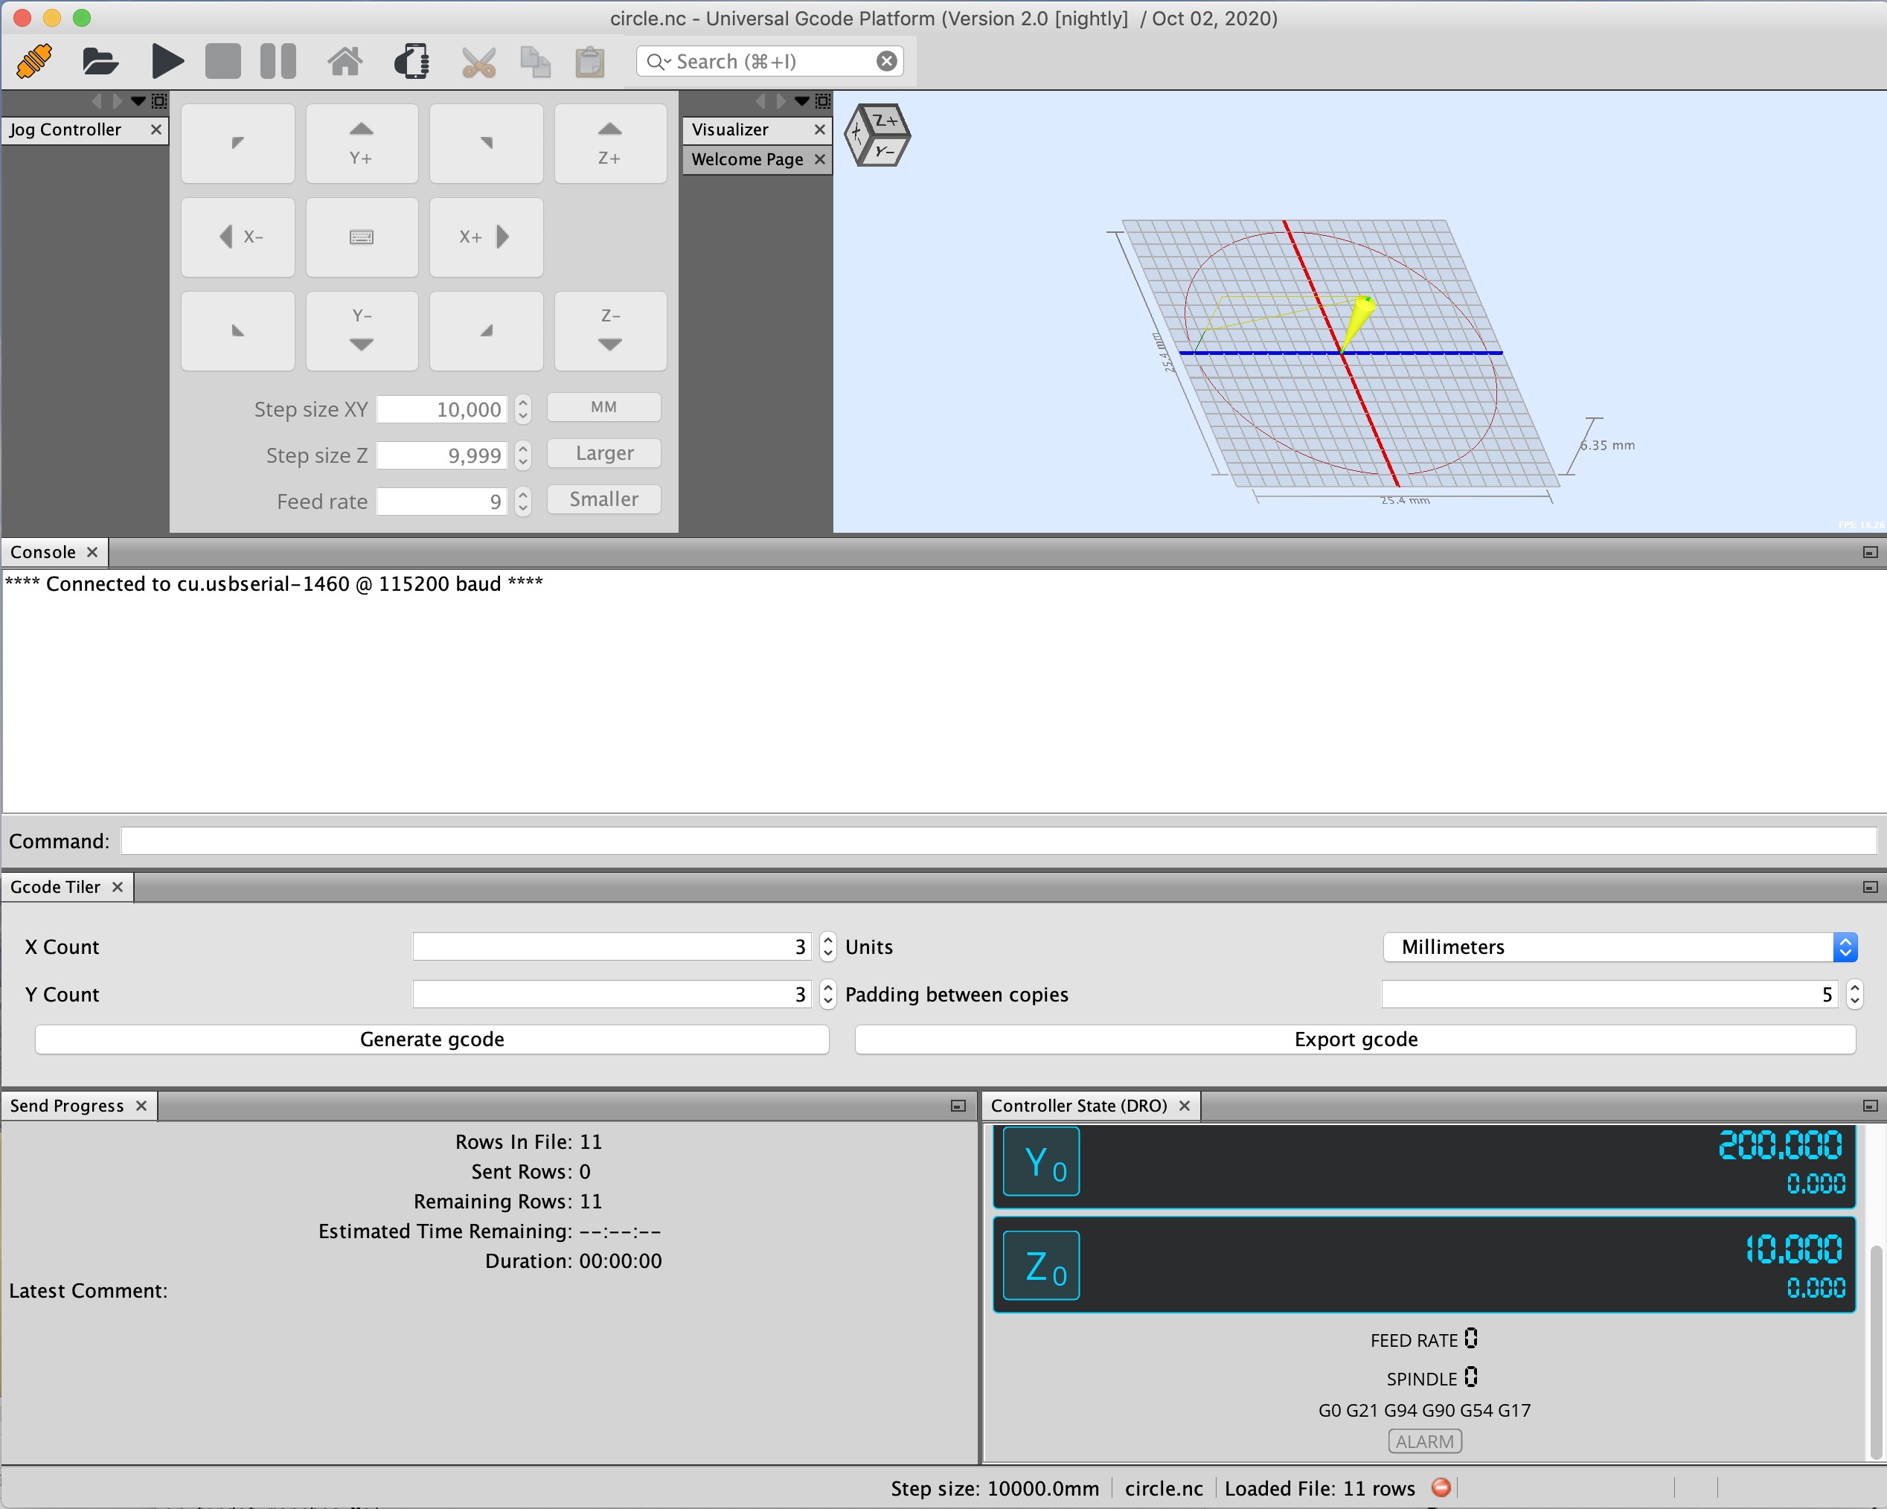The width and height of the screenshot is (1887, 1509).
Task: Click the view orientation cube in visualizer
Action: [x=877, y=135]
